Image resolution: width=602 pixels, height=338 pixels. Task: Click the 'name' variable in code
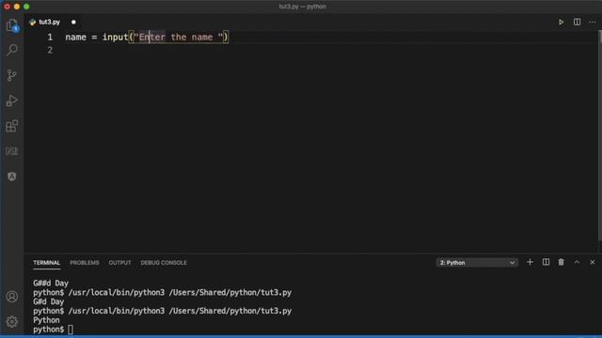point(75,38)
